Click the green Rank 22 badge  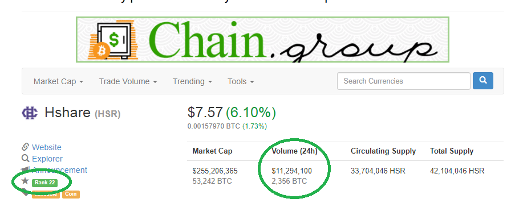pyautogui.click(x=44, y=183)
